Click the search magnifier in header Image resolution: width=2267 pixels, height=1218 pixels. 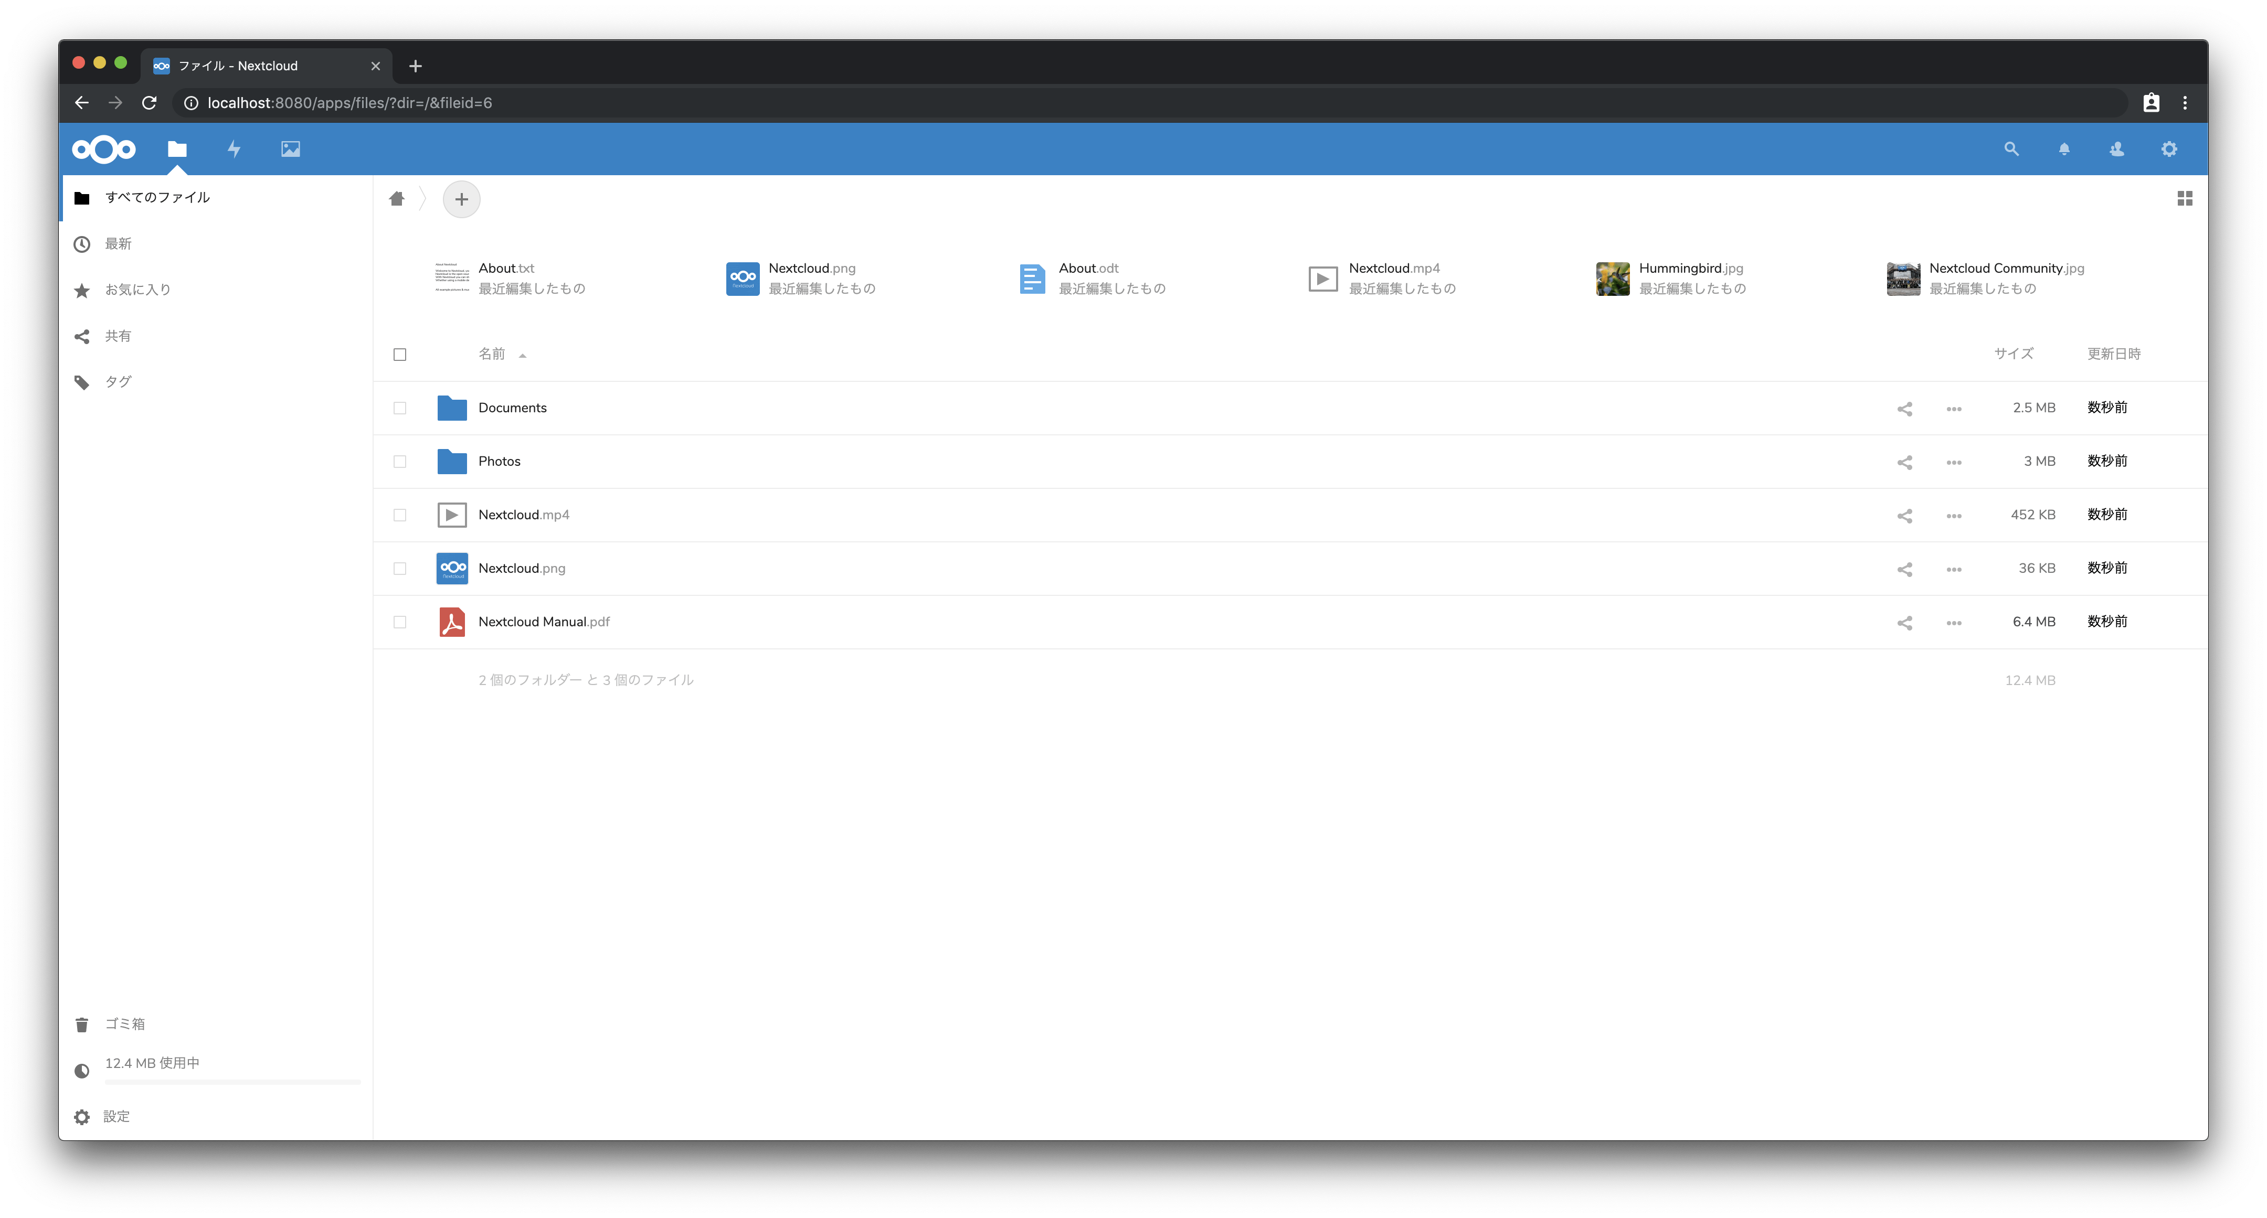click(2011, 148)
